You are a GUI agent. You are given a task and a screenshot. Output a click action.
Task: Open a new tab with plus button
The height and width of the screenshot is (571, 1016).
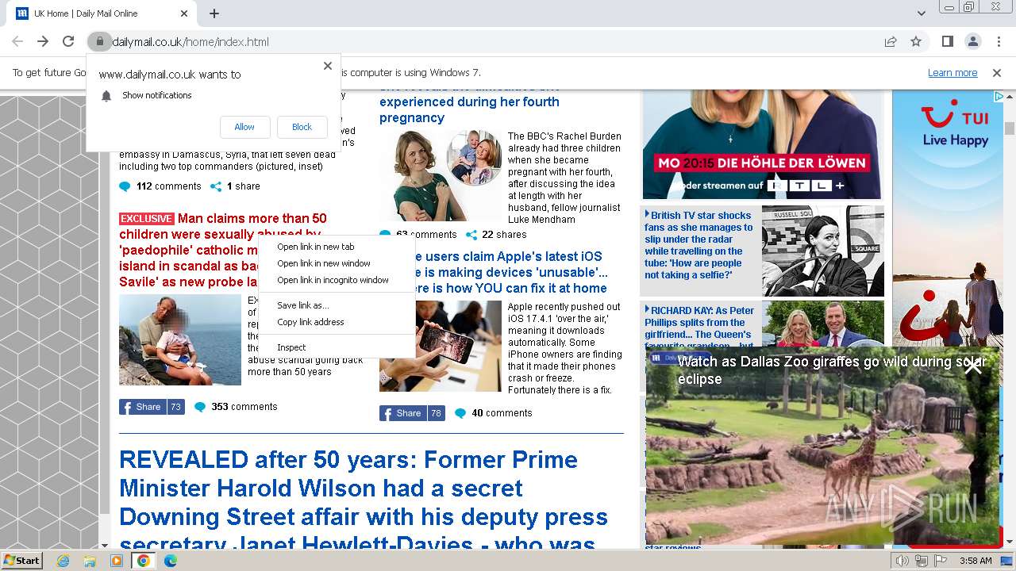214,13
